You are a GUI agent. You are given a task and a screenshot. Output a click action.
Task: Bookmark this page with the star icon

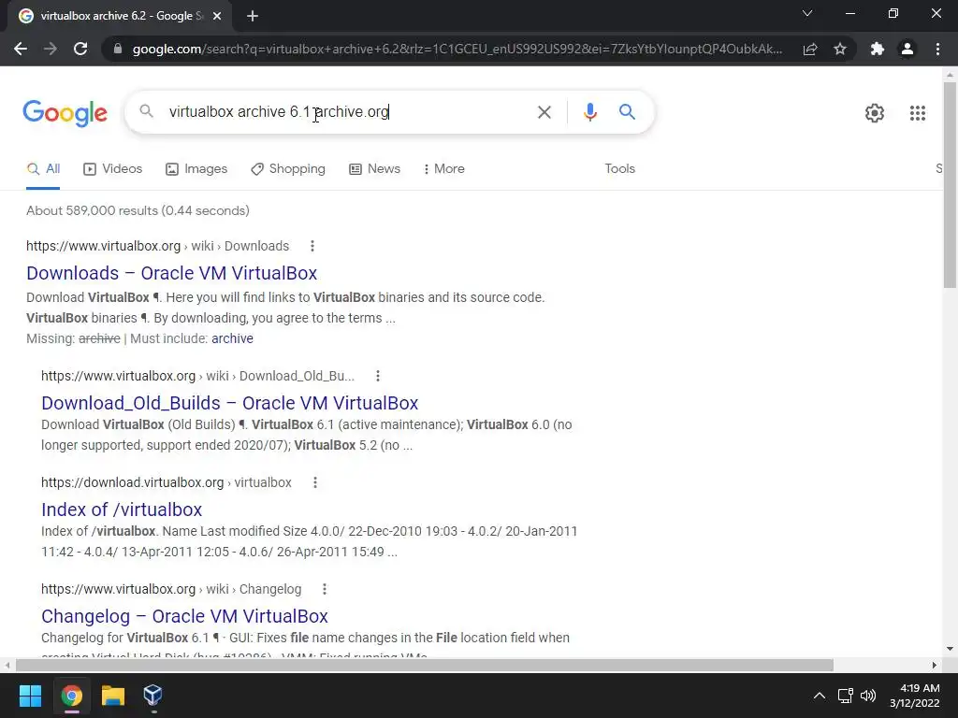click(840, 49)
